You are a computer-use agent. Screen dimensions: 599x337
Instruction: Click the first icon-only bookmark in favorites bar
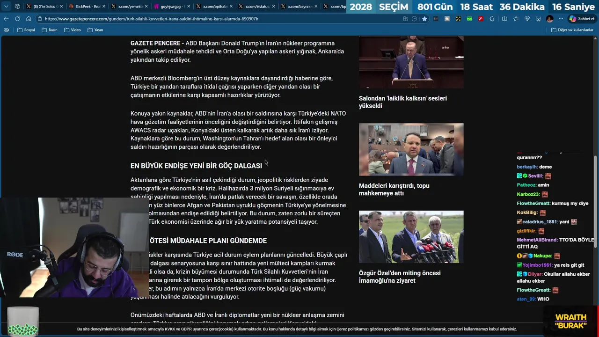[x=6, y=30]
